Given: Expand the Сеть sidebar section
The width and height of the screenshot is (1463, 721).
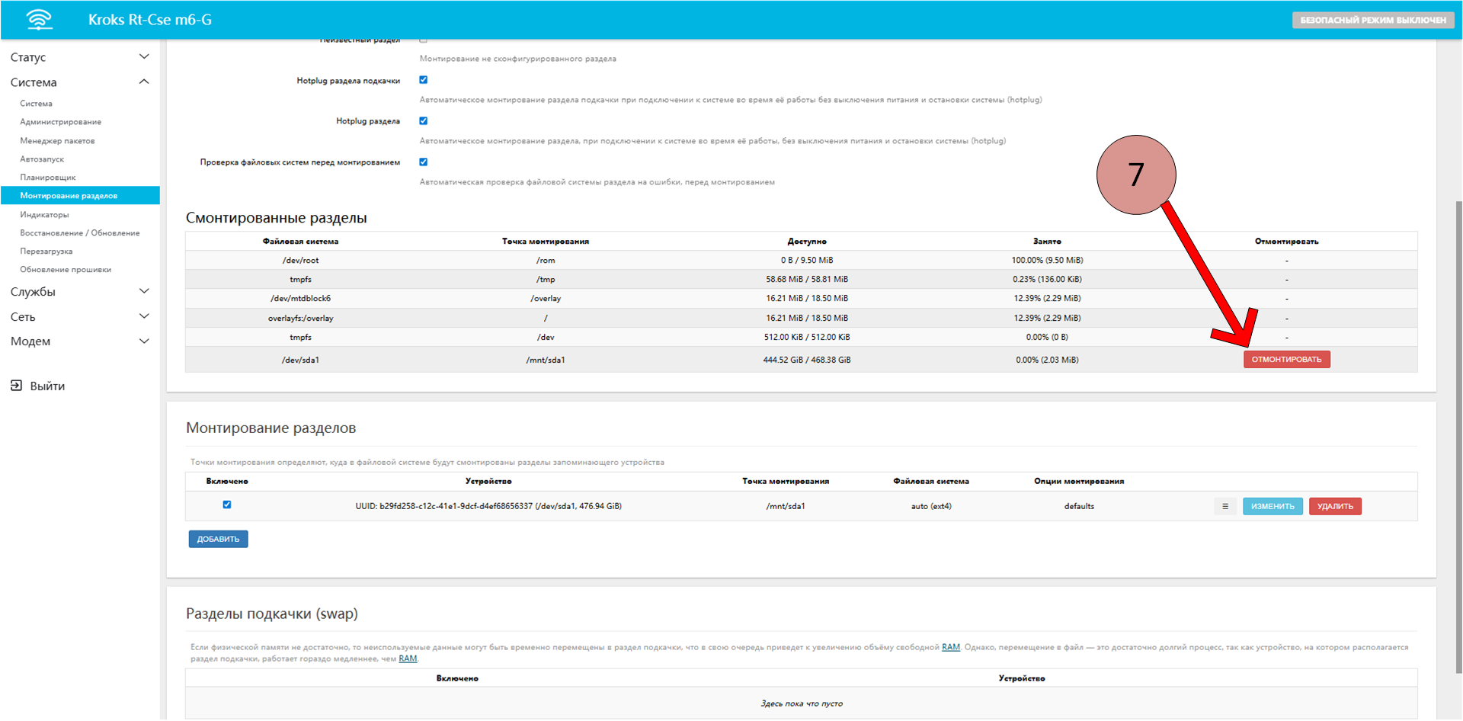Looking at the screenshot, I should pos(144,317).
